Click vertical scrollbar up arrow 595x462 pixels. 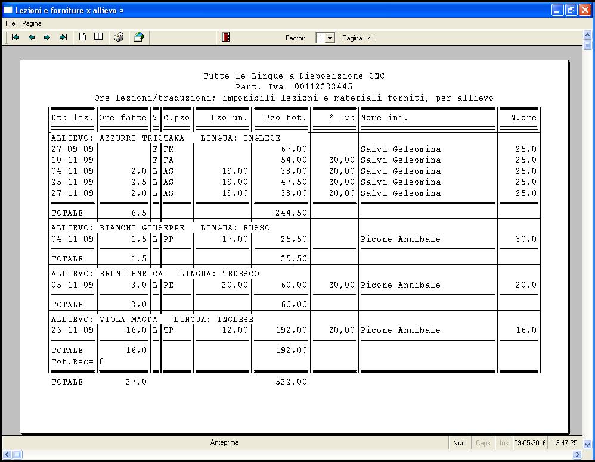coord(587,35)
